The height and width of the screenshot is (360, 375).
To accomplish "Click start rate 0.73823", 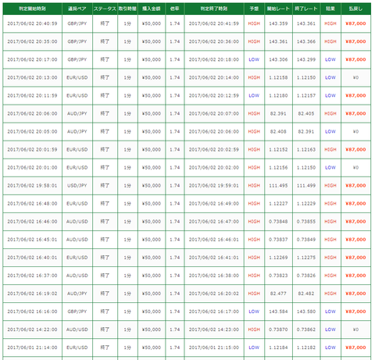I will pos(278,276).
